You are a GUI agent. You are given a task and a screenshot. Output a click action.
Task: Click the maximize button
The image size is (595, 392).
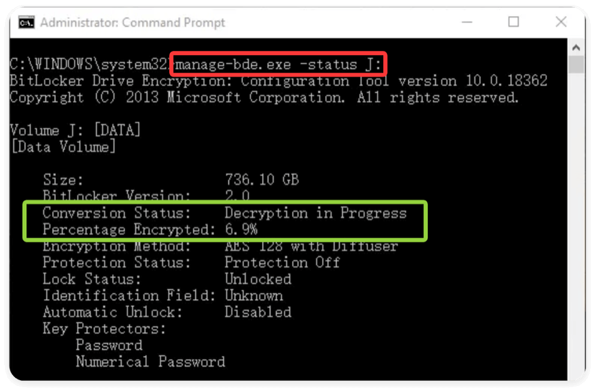(514, 22)
